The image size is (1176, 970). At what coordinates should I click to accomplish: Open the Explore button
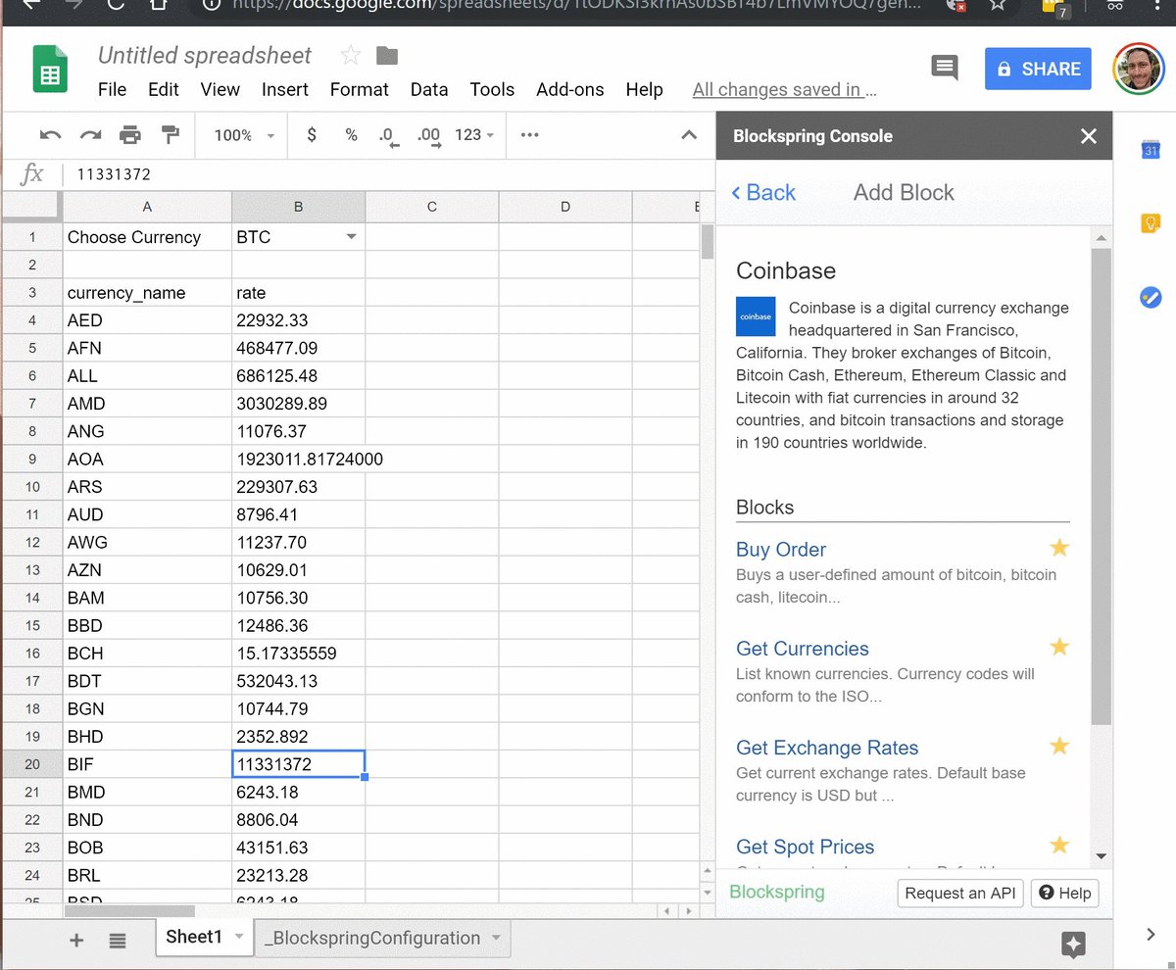[1073, 944]
